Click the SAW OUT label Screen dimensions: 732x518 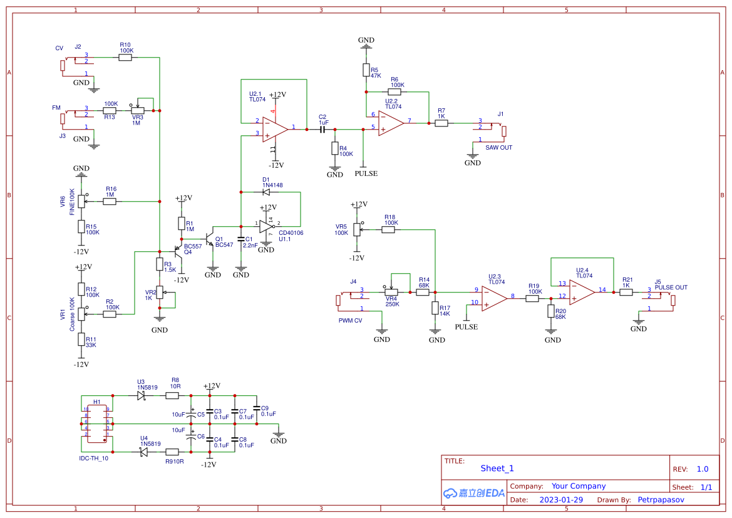click(498, 148)
